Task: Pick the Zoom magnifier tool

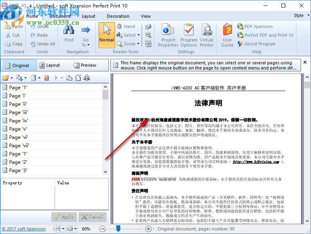Action: 126,44
